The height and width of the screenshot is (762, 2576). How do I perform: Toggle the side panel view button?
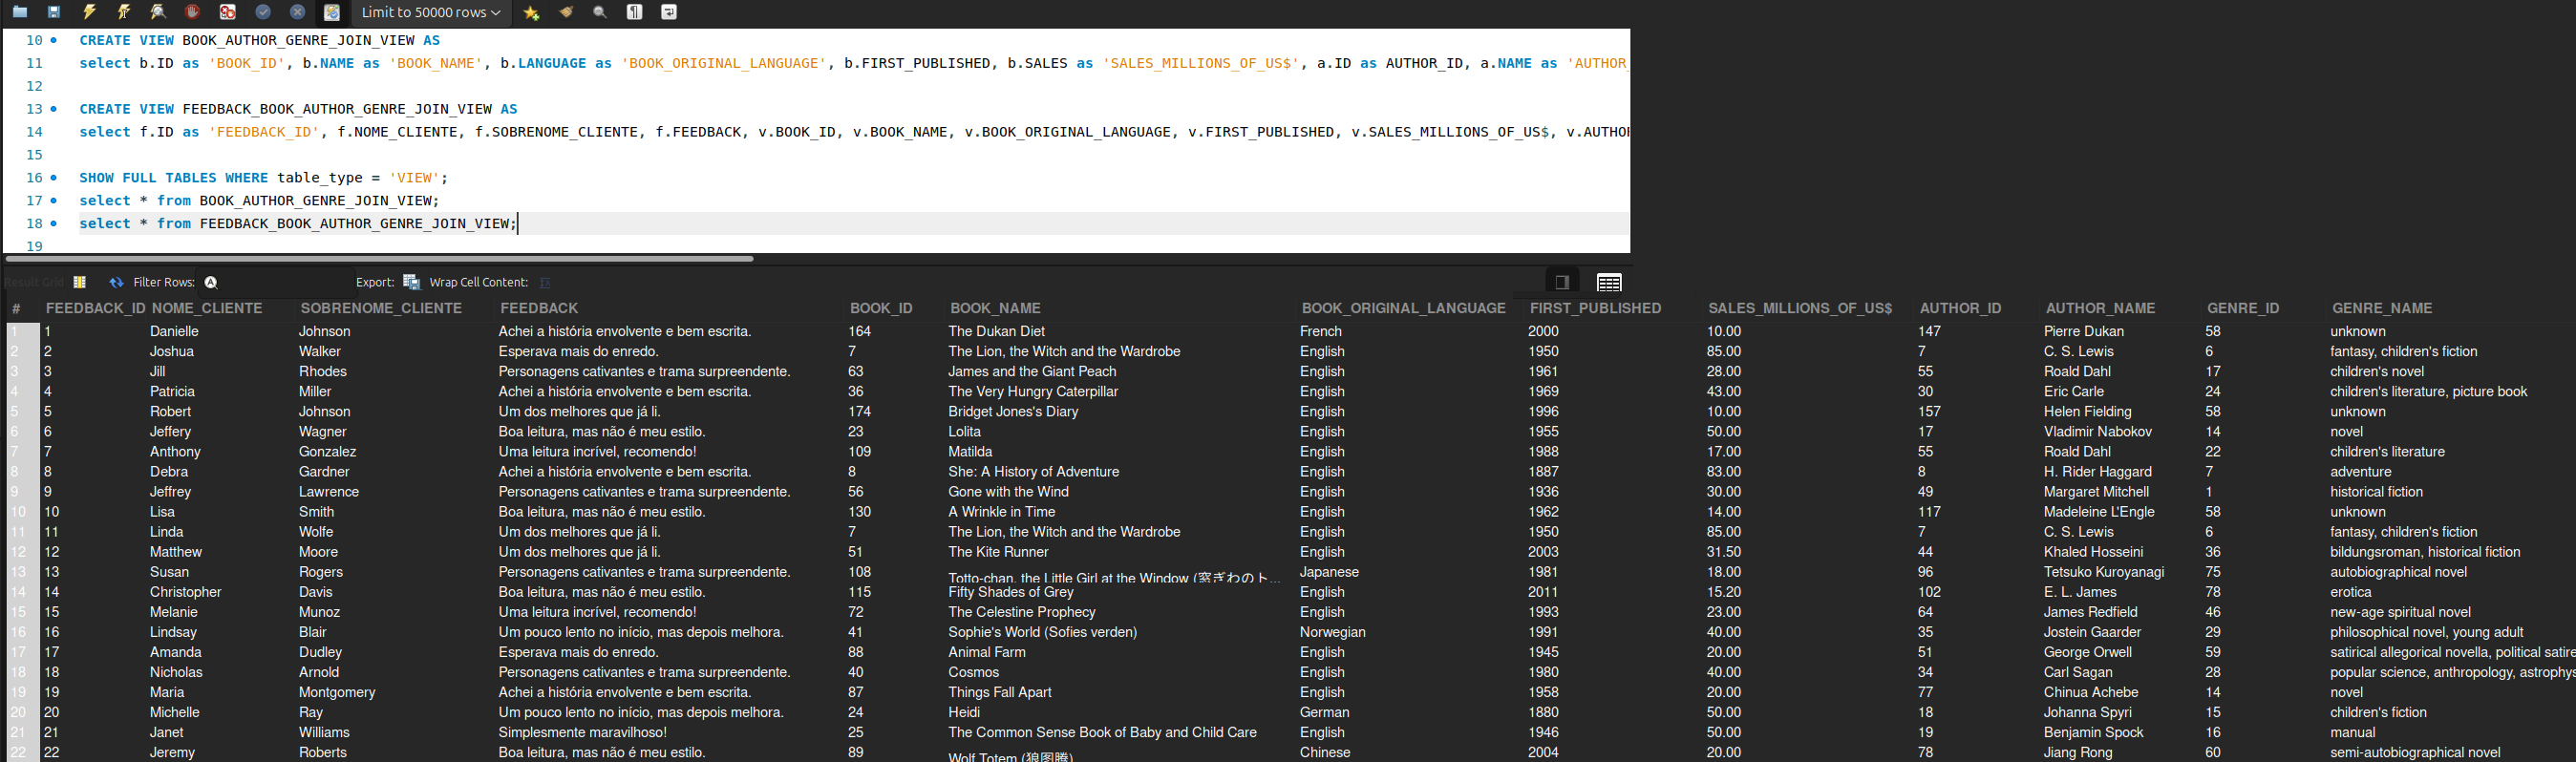tap(1562, 282)
